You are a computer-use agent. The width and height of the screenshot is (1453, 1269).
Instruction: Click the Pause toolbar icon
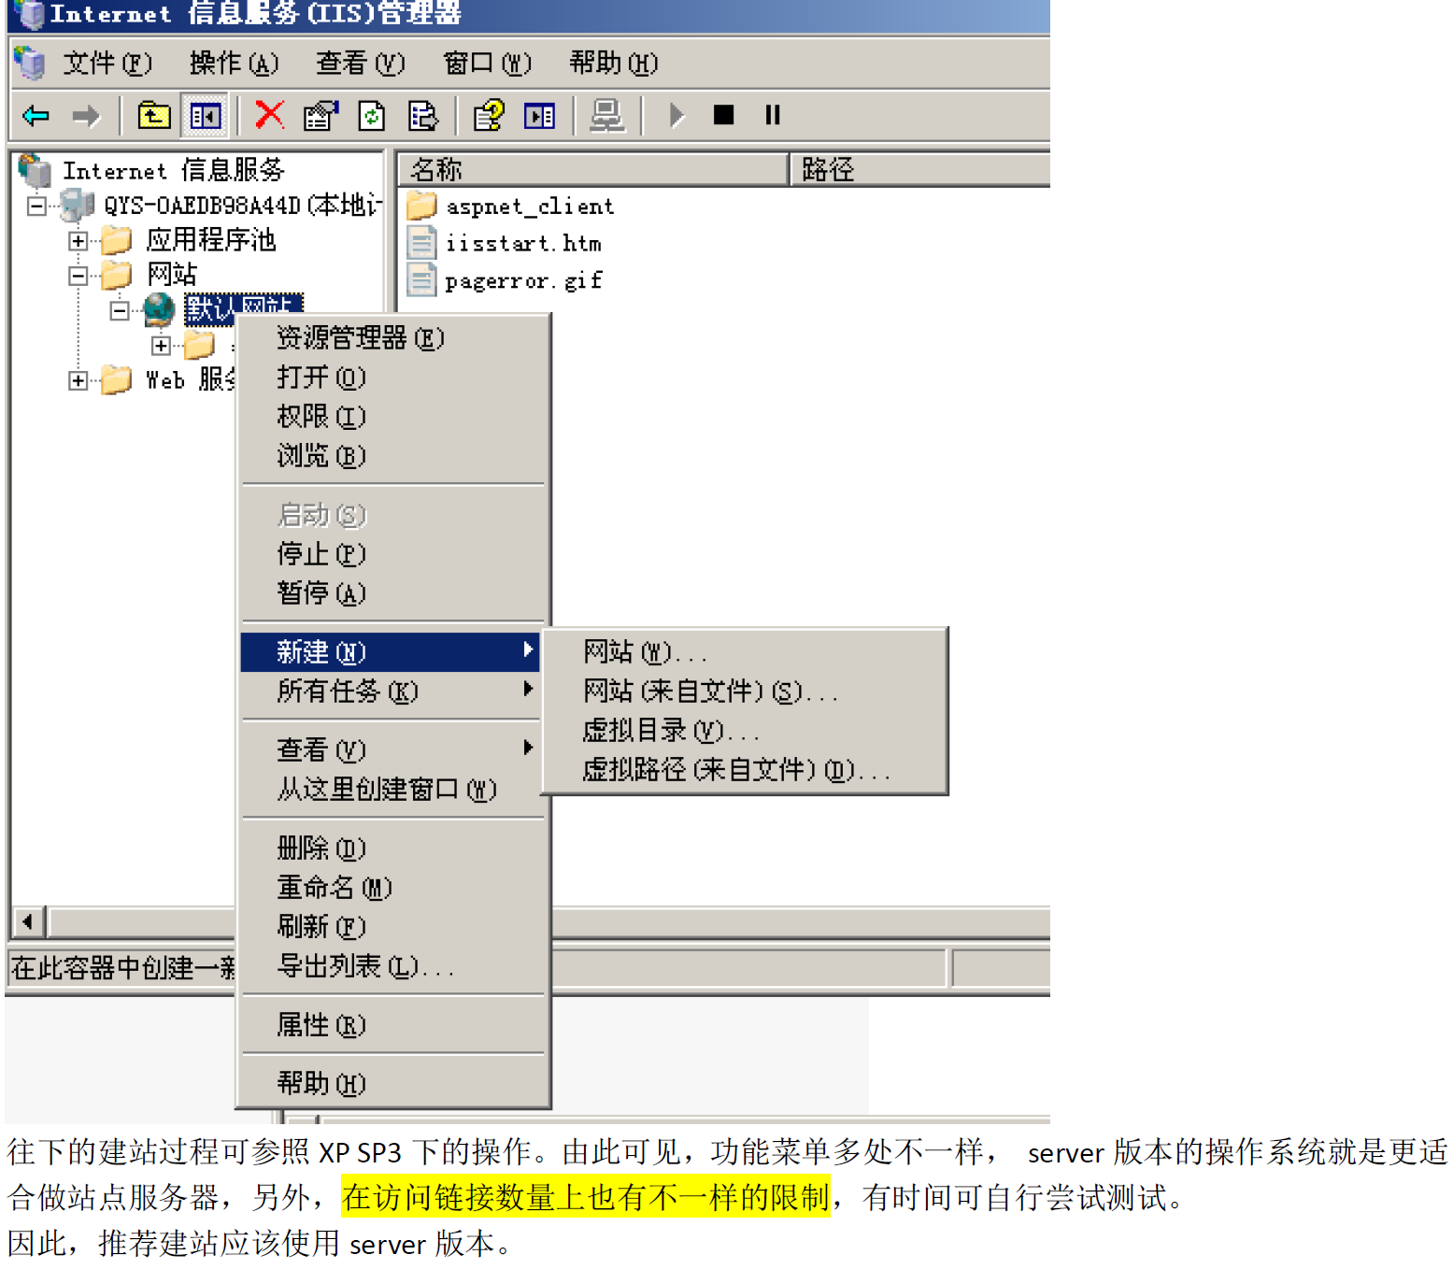coord(772,115)
